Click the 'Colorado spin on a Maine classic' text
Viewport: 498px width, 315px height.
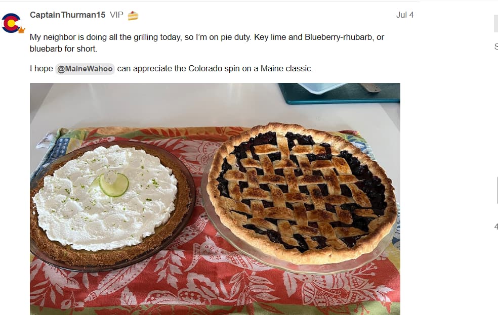251,69
